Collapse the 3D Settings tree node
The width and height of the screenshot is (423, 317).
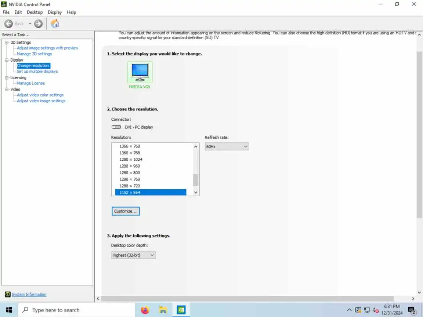(7, 42)
